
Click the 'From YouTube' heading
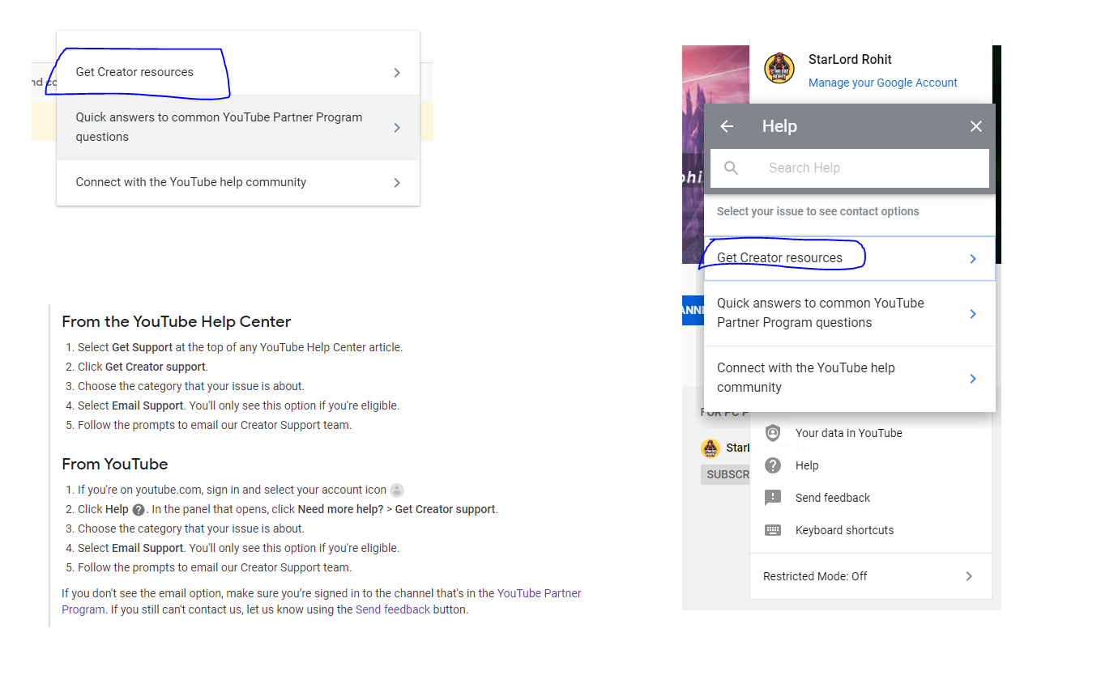pos(115,464)
